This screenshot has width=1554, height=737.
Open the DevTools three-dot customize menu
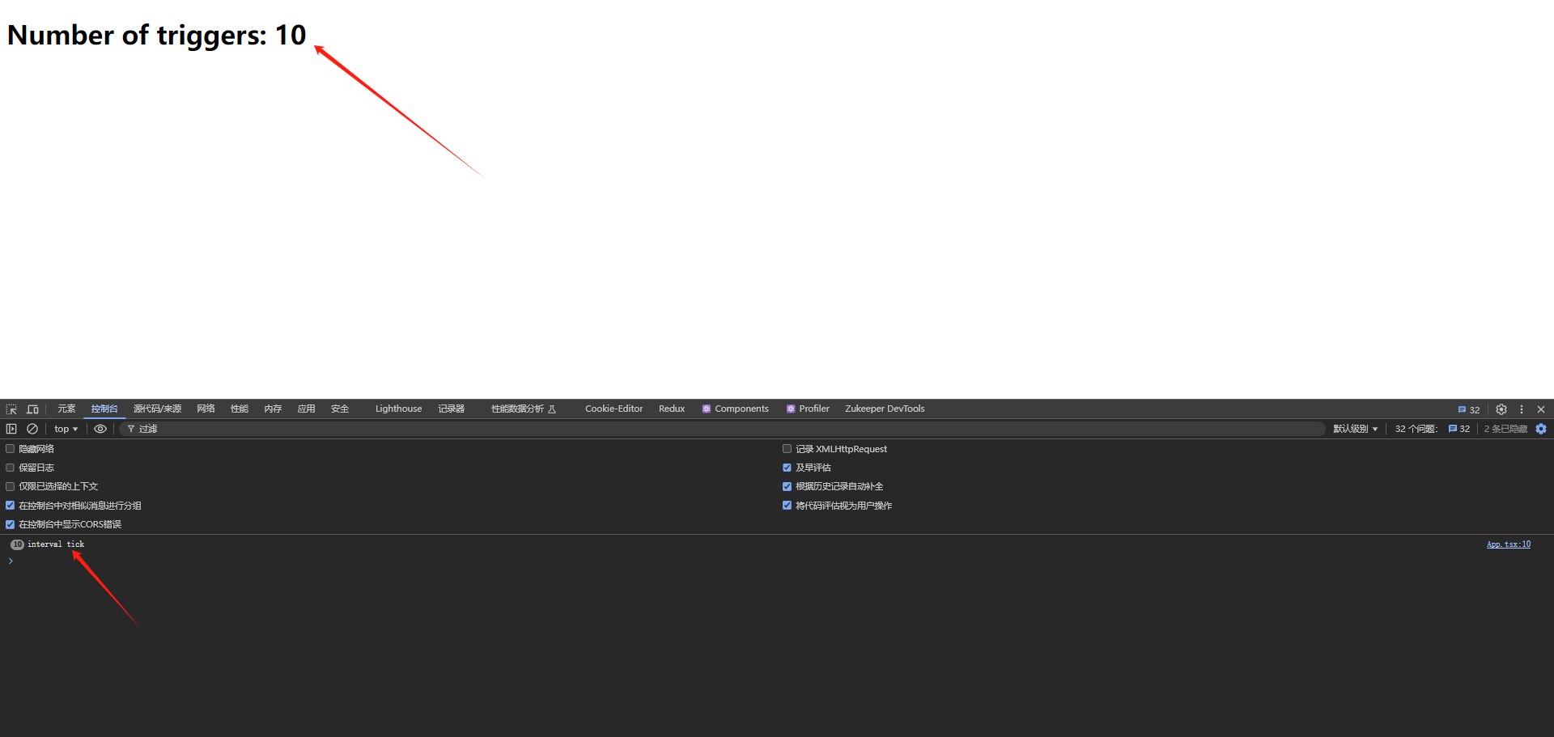(x=1522, y=409)
